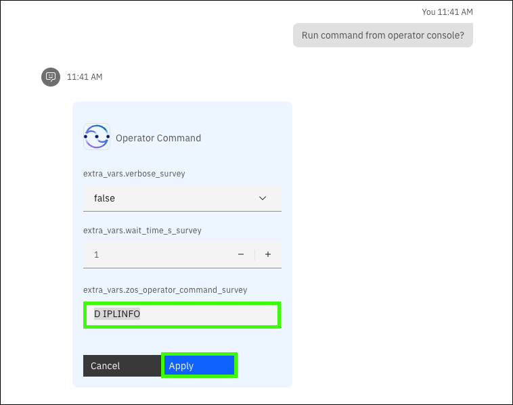Viewport: 513px width, 405px height.
Task: Click the extra_vars.wait_time_s_survey label
Action: pos(142,231)
